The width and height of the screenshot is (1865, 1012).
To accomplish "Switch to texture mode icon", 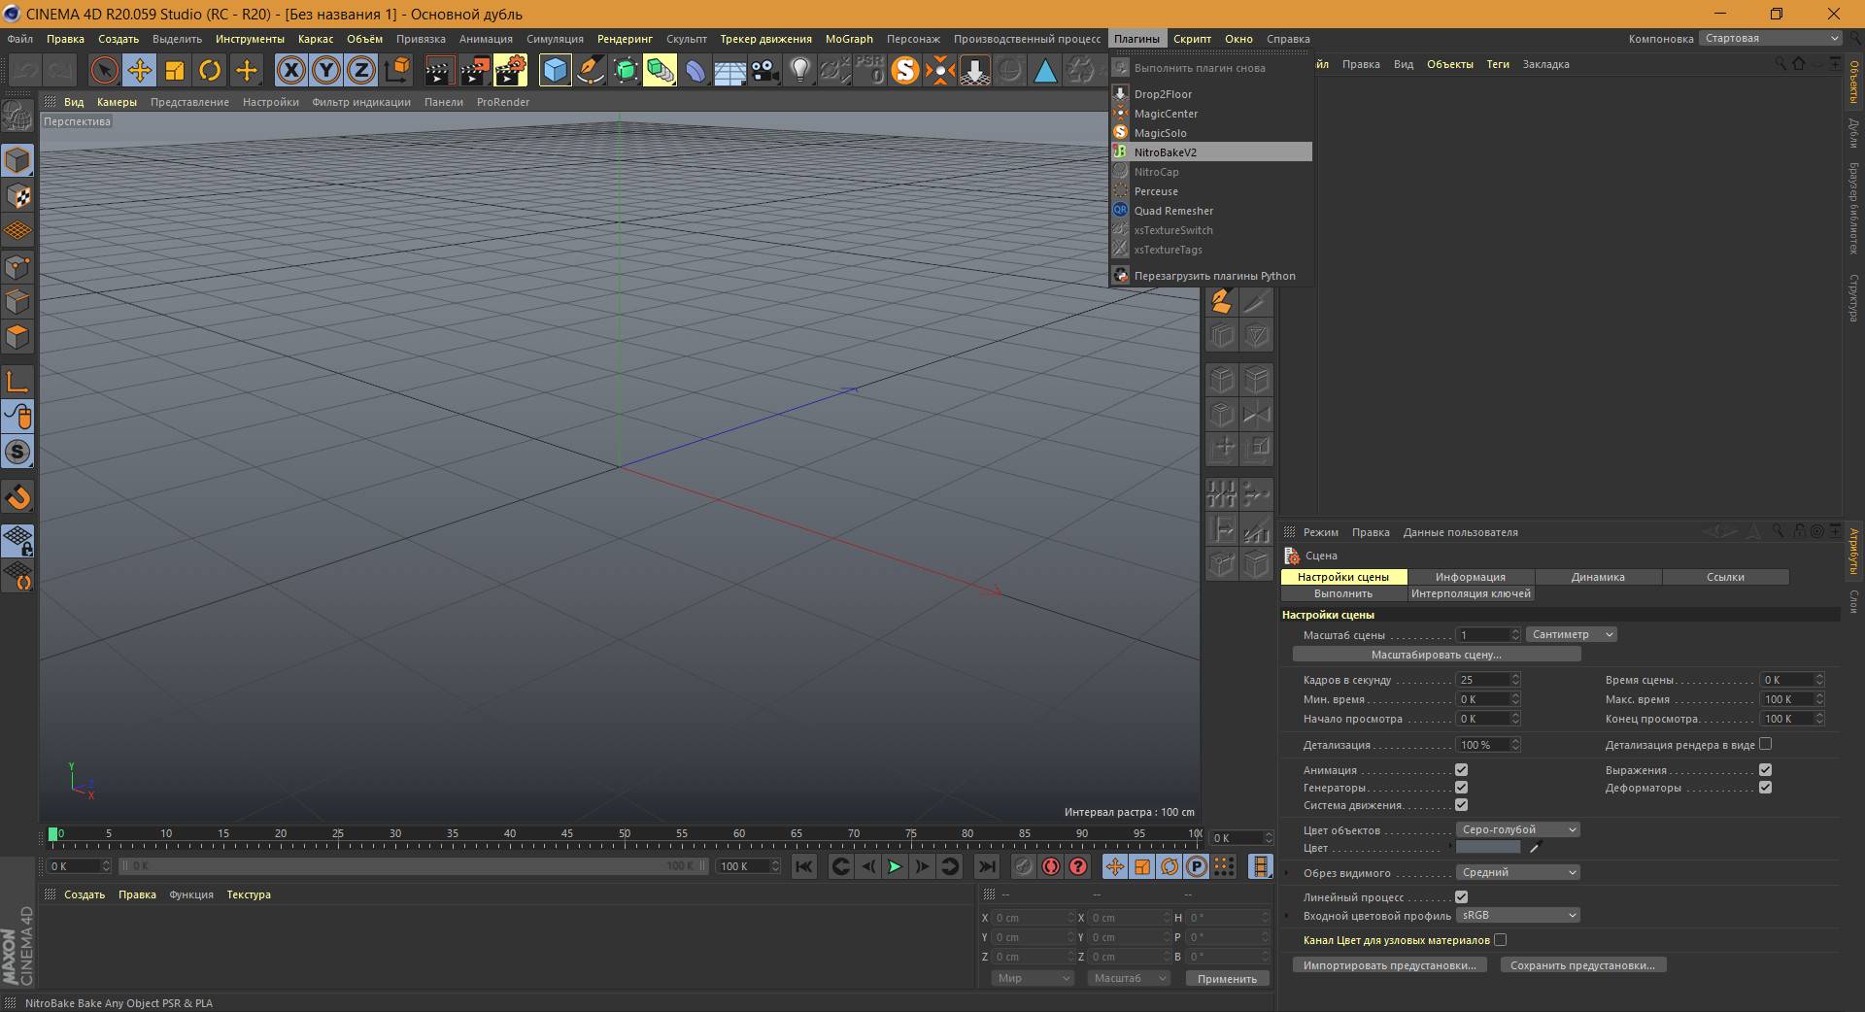I will [x=17, y=195].
